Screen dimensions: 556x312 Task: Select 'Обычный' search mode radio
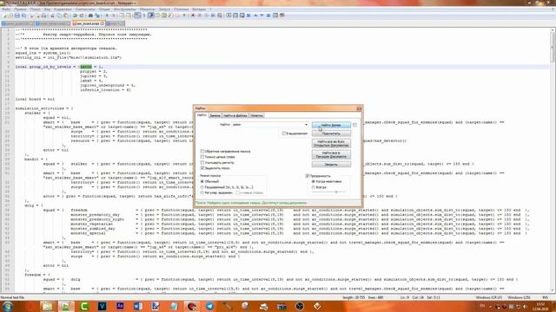tap(202, 181)
